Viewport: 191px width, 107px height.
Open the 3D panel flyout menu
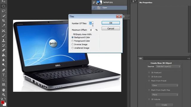[189, 59]
